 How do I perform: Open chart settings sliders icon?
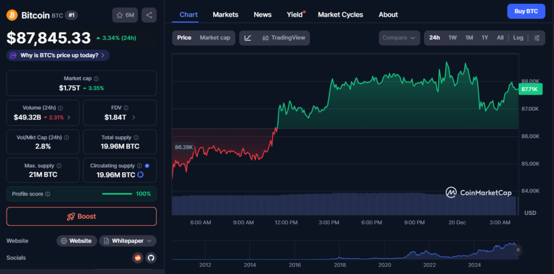537,38
